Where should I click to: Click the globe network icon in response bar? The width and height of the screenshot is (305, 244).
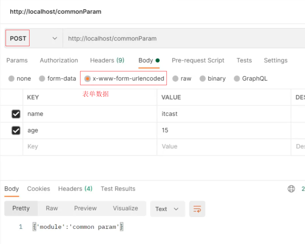(x=291, y=189)
